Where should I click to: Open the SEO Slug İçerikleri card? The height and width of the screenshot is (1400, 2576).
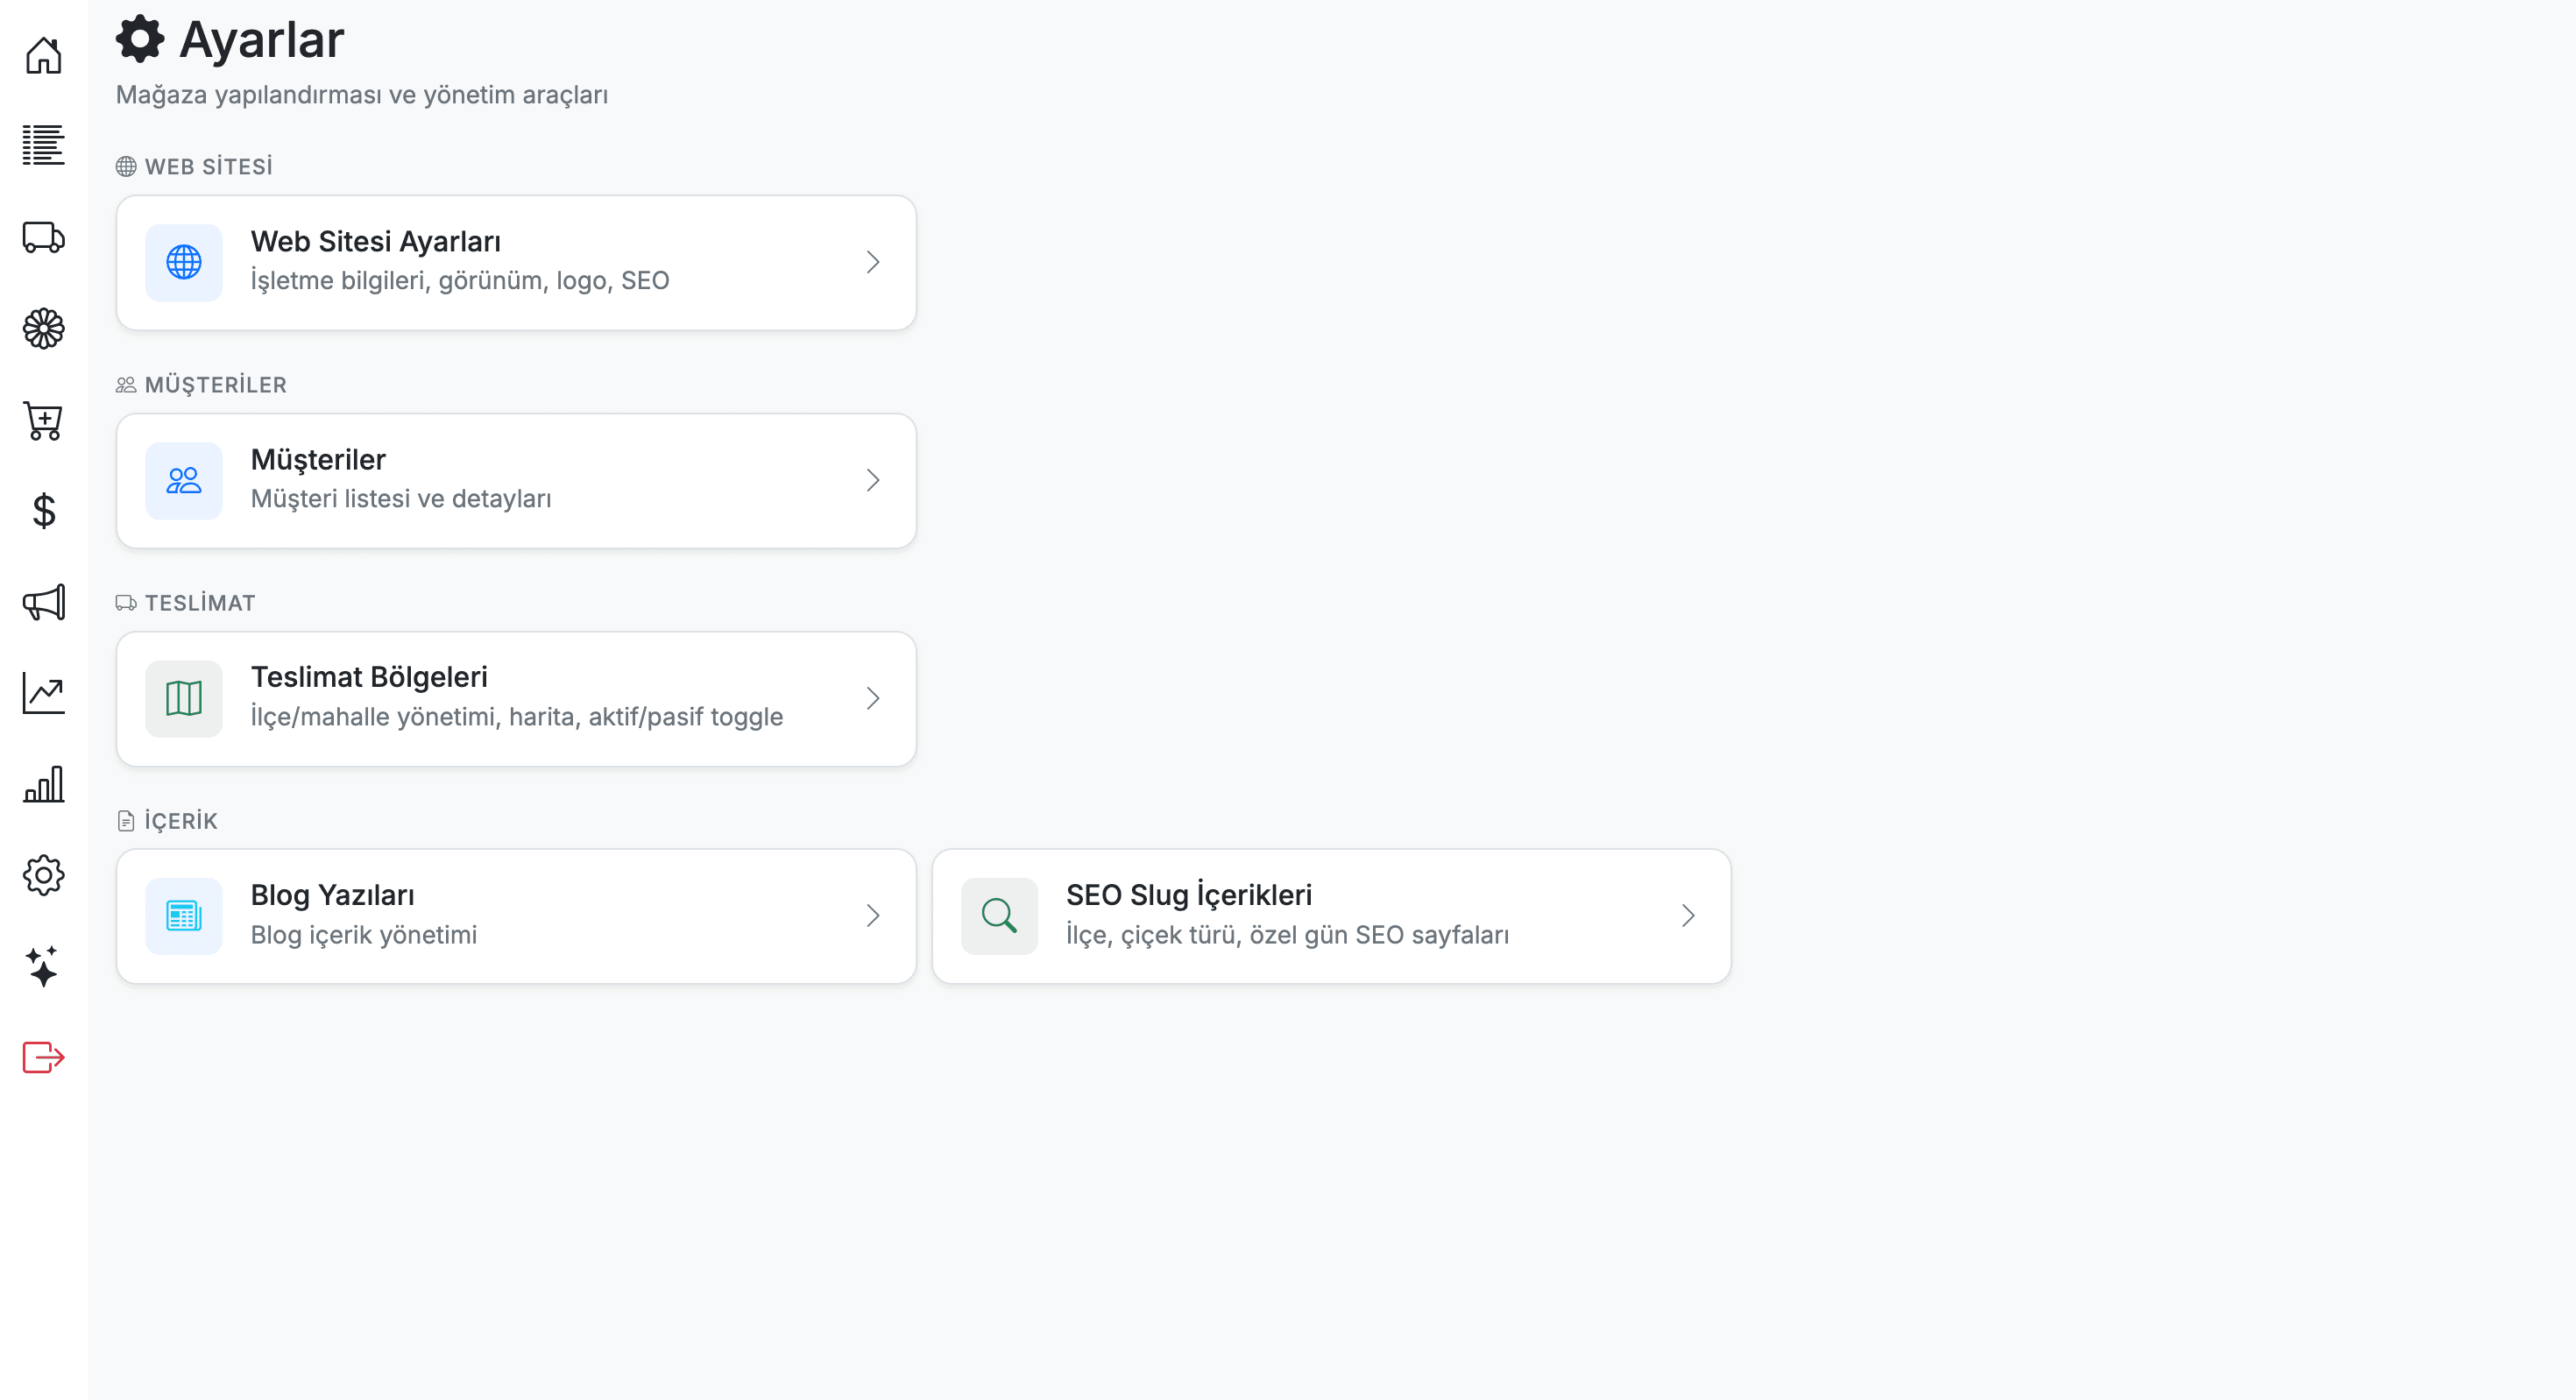pyautogui.click(x=1330, y=916)
